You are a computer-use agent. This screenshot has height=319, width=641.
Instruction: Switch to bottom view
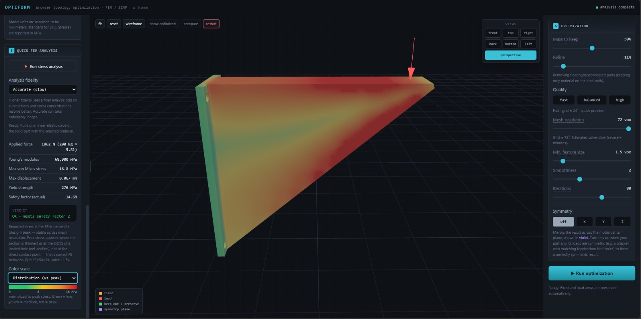point(511,44)
